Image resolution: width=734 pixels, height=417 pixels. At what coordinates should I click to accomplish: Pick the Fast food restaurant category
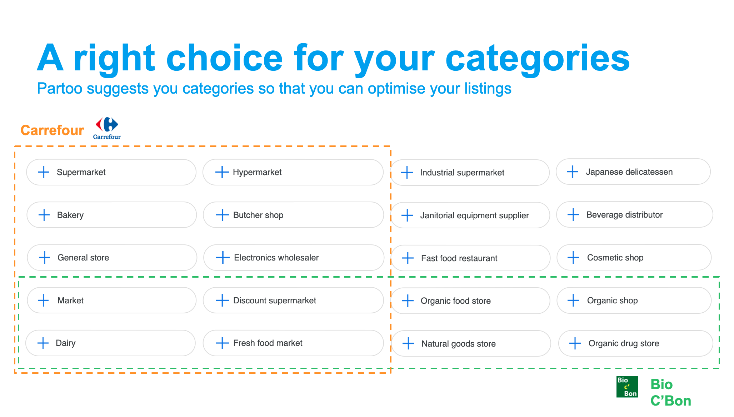[471, 258]
